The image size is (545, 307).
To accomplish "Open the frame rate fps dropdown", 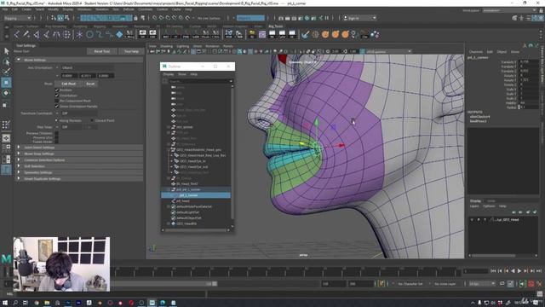I will pyautogui.click(x=483, y=284).
